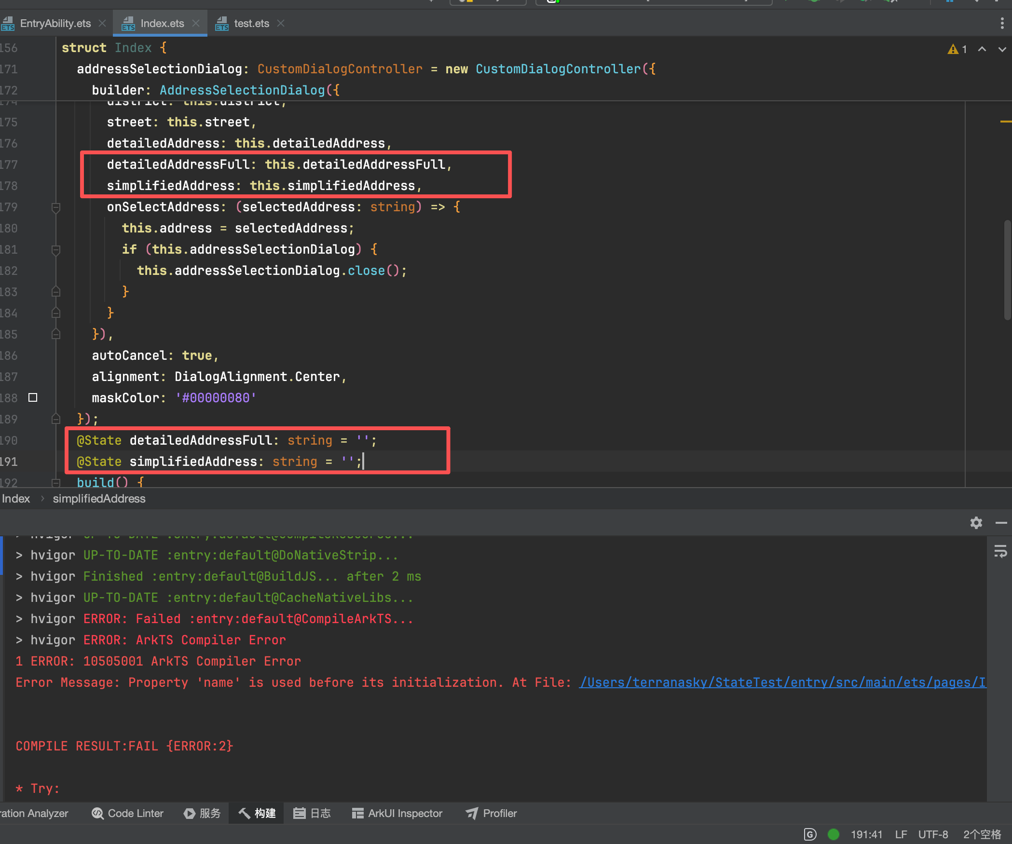1012x844 pixels.
Task: Click the editor vertical scrollbar thumb
Action: 1007,270
